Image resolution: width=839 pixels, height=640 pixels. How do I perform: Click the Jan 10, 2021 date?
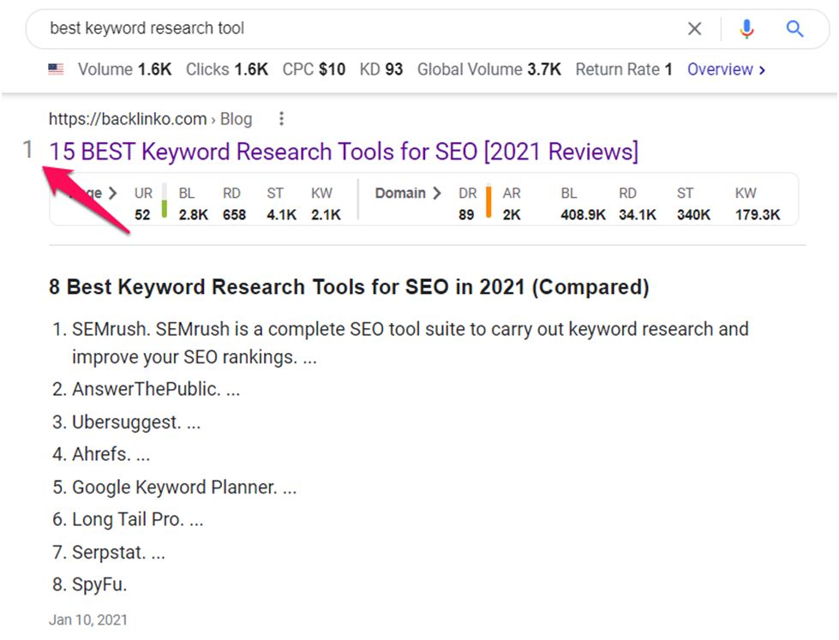(88, 619)
